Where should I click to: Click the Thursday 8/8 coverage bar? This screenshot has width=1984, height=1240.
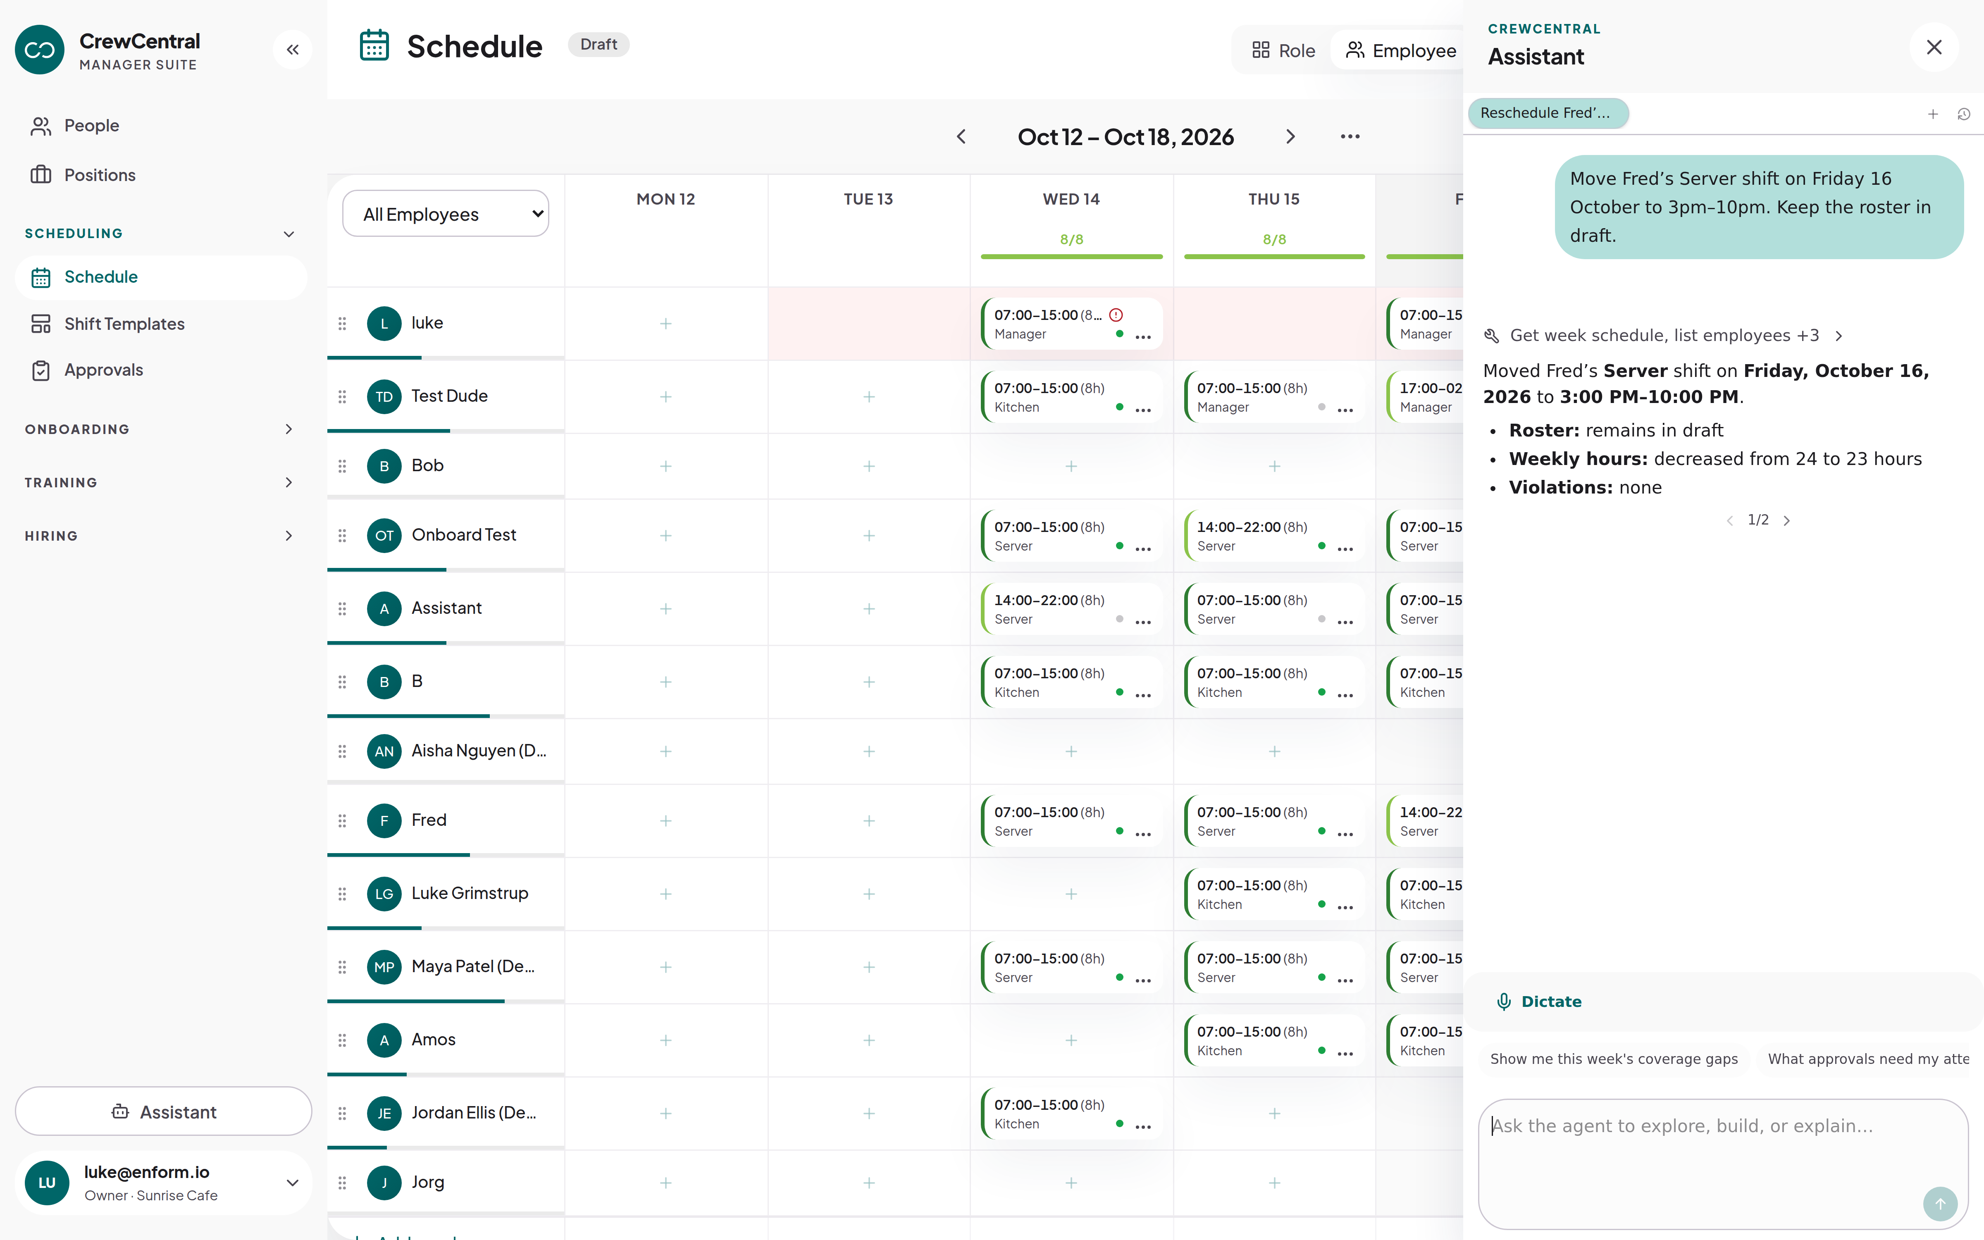1274,257
